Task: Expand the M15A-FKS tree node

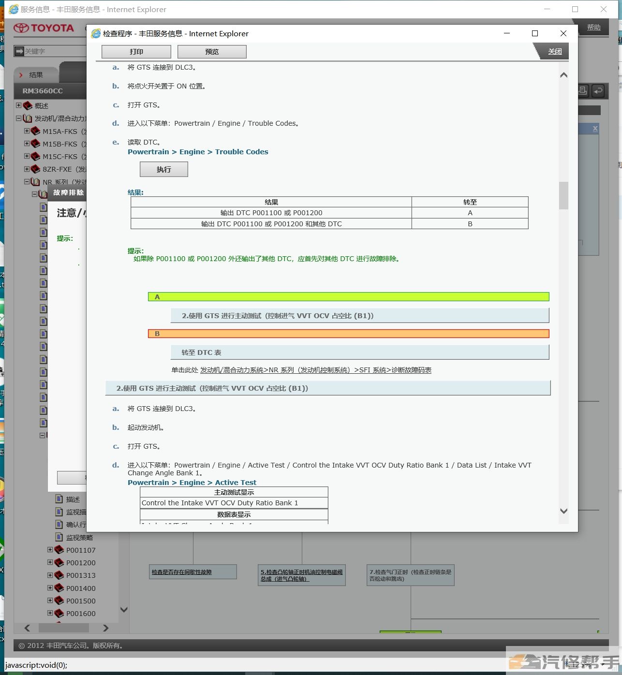Action: click(27, 131)
